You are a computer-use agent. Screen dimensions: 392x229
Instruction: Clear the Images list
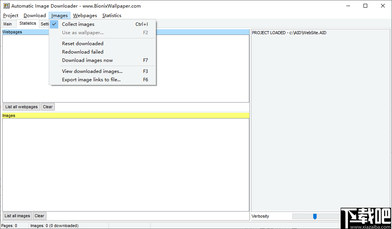pos(40,216)
